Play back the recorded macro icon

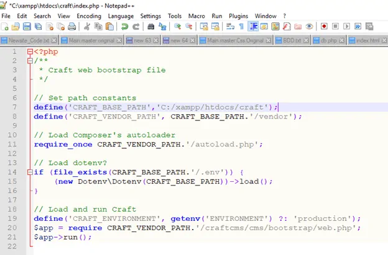tap(346, 27)
